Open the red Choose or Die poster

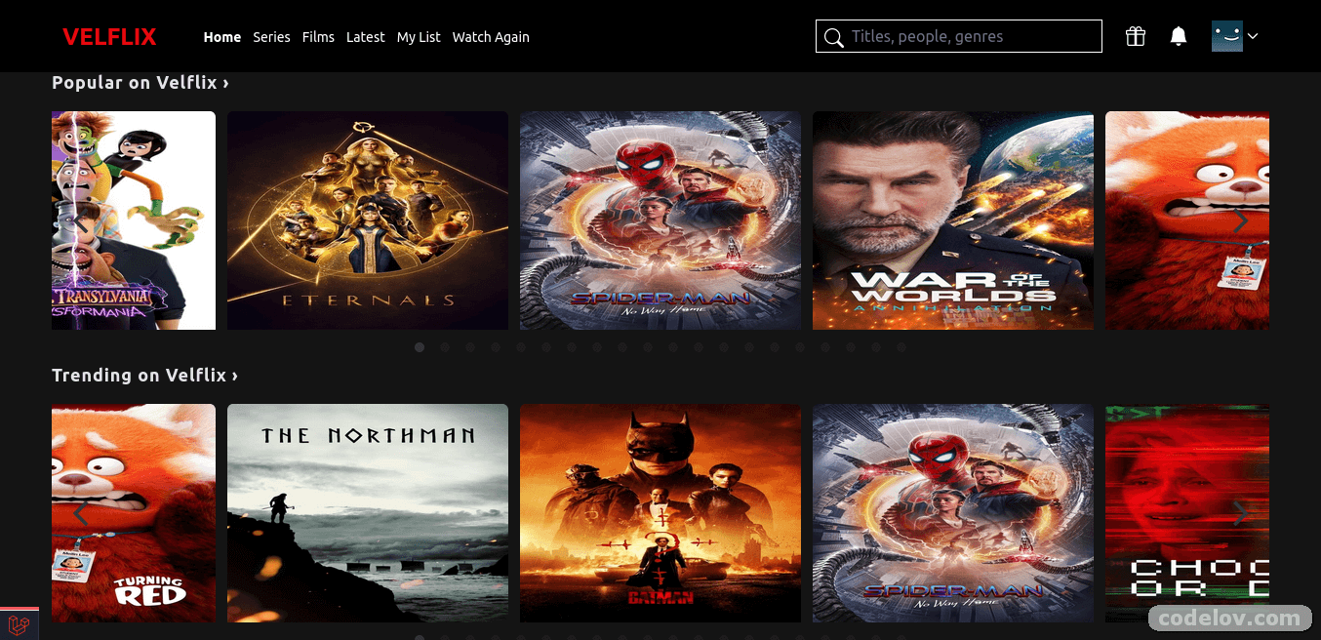[1187, 513]
